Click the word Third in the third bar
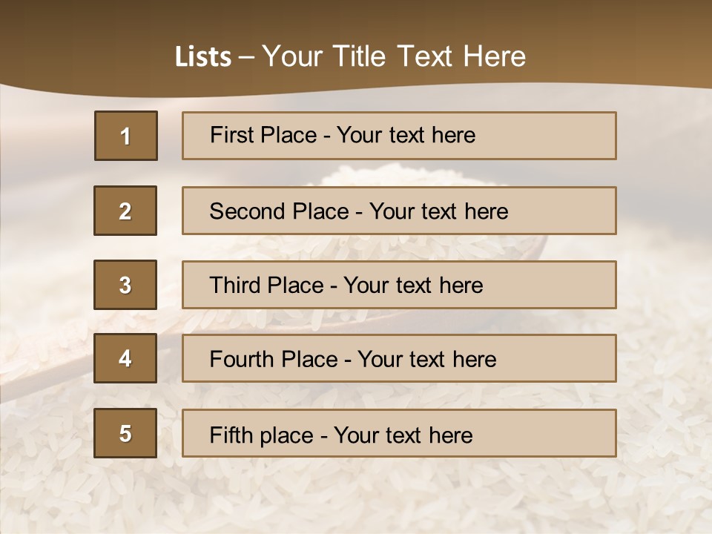This screenshot has width=712, height=534. pyautogui.click(x=235, y=285)
